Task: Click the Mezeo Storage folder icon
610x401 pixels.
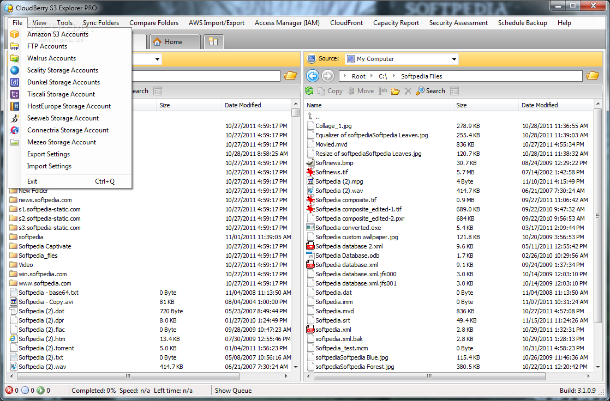Action: (x=14, y=142)
